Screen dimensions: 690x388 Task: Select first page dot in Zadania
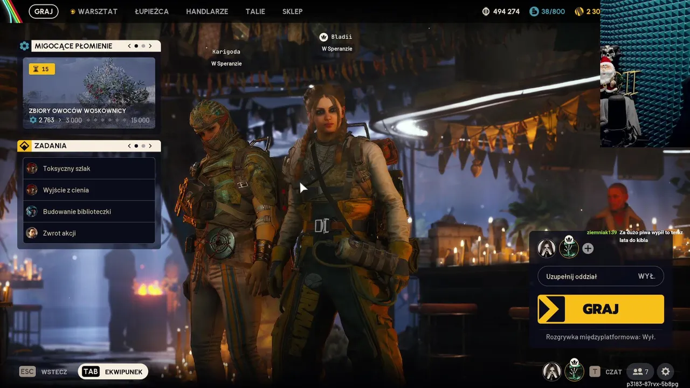tap(136, 146)
